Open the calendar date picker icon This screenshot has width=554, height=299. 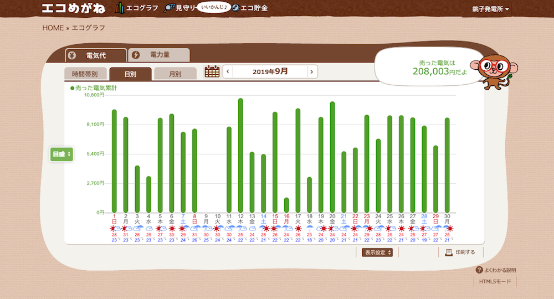pyautogui.click(x=212, y=71)
